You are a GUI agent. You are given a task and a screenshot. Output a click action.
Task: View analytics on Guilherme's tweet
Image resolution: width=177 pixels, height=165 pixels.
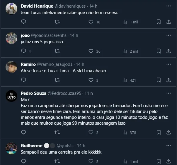pyautogui.click(x=125, y=161)
